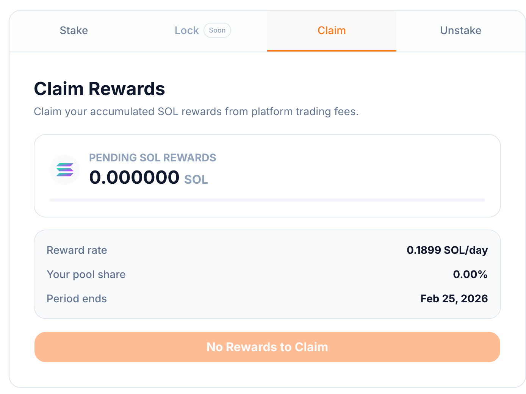This screenshot has height=394, width=526.
Task: Click the Reward rate row
Action: 267,250
